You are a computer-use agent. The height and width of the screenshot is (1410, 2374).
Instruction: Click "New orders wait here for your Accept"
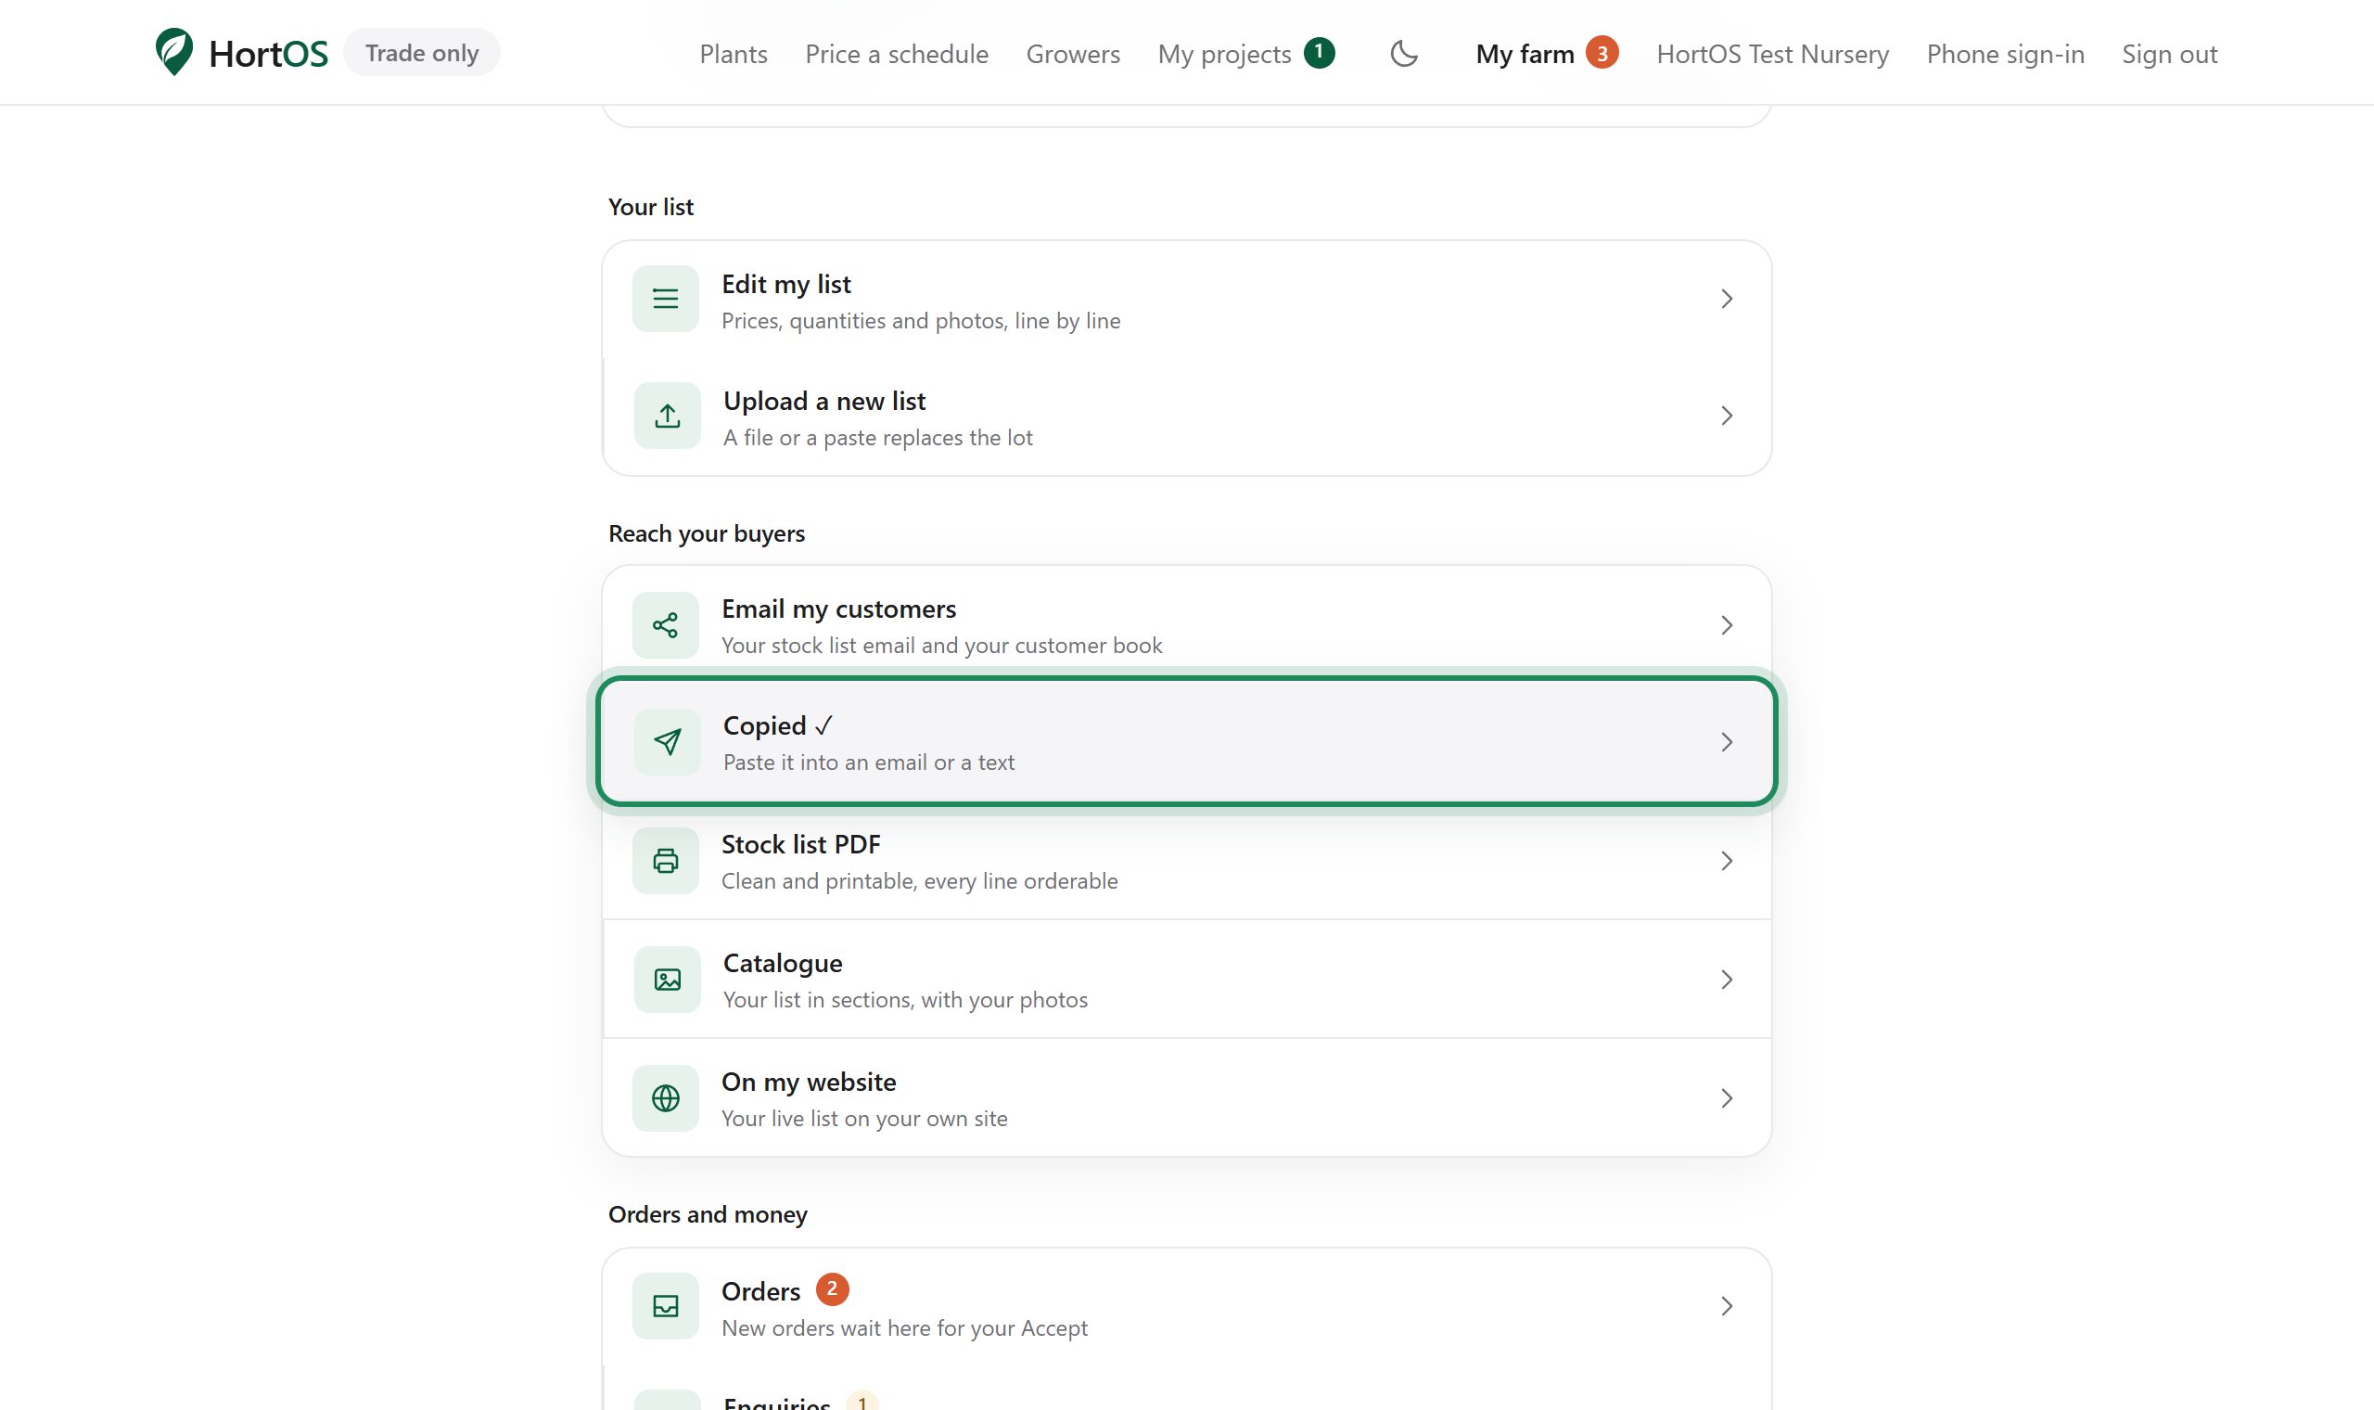[x=904, y=1327]
